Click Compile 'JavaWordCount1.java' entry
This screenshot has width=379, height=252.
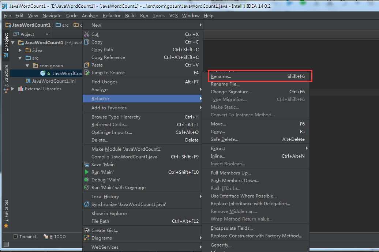143,157
